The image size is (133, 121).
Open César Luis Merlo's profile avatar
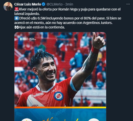[x=8, y=6]
